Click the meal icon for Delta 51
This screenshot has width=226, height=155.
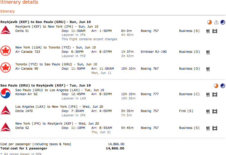click(x=208, y=31)
